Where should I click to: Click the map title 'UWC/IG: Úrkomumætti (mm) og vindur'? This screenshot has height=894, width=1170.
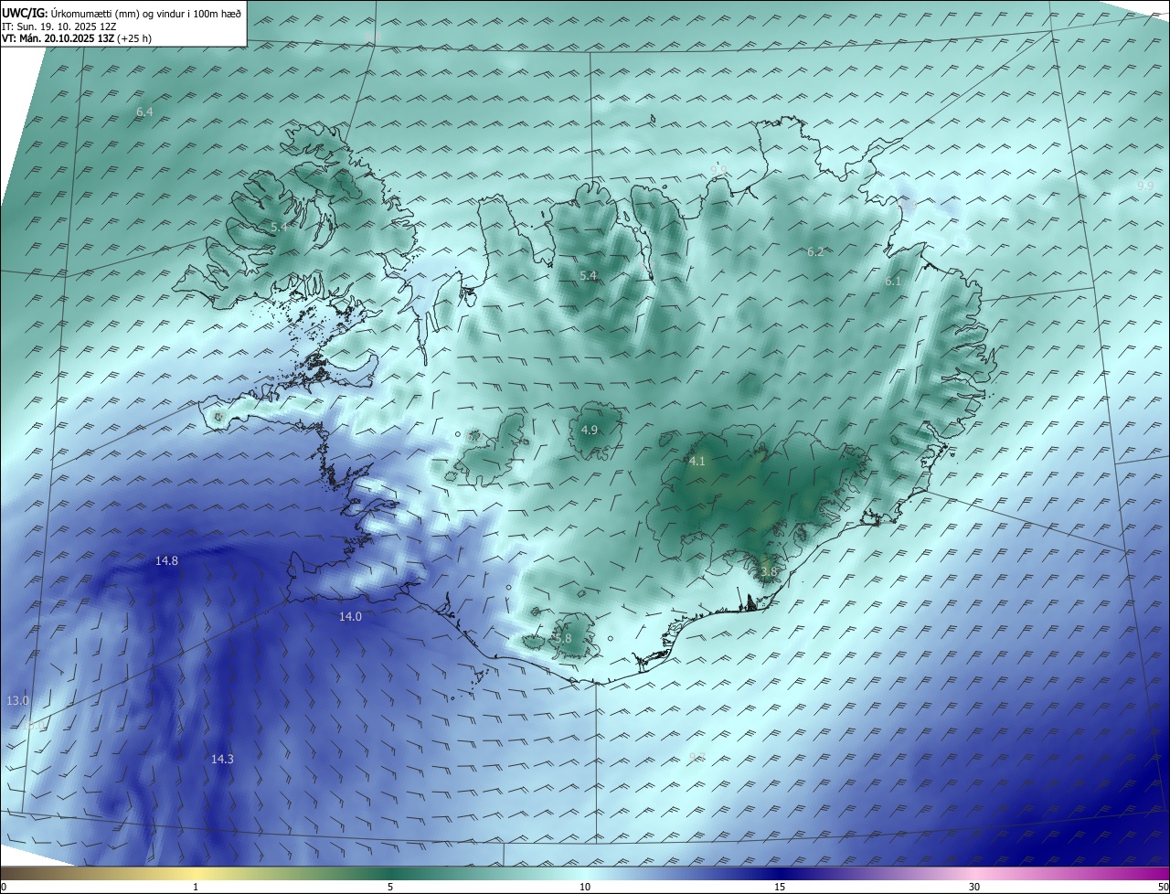pyautogui.click(x=122, y=14)
